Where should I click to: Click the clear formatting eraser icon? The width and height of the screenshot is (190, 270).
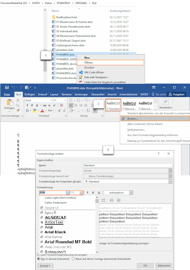(62, 105)
